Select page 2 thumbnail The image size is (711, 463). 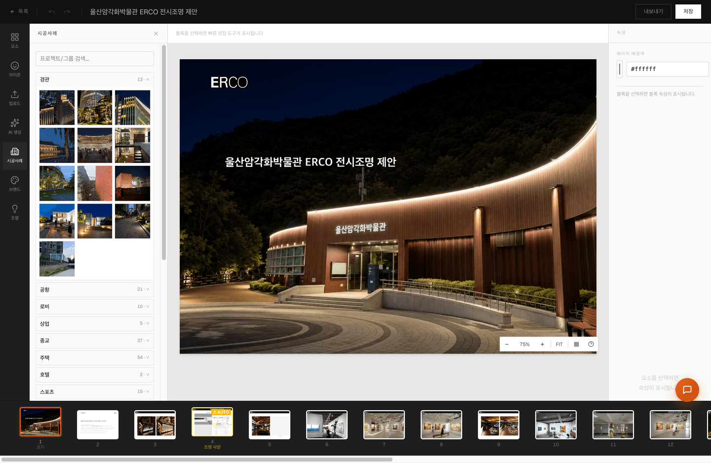(98, 424)
